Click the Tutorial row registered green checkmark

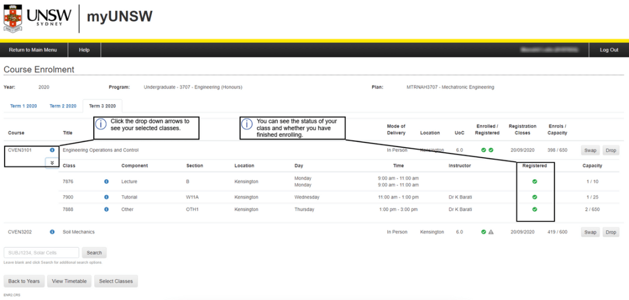tap(535, 197)
